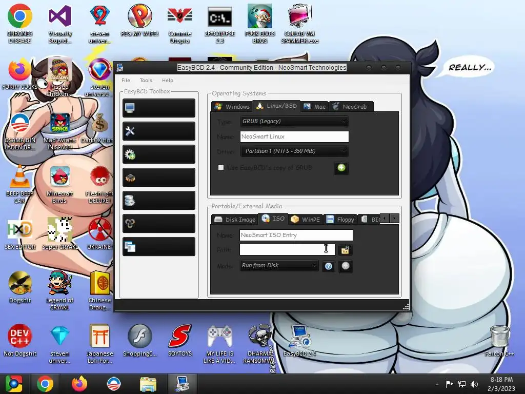Switch to the Disk Image tab
Screen dimensions: 525x394
235,220
